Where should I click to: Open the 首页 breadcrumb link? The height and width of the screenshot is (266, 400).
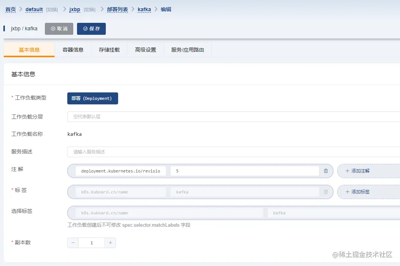(10, 9)
